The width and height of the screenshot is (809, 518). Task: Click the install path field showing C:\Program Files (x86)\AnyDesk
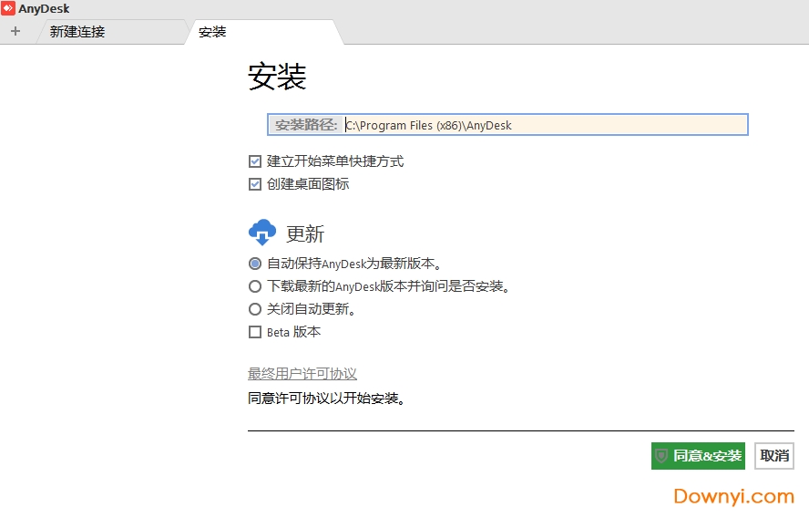click(545, 125)
